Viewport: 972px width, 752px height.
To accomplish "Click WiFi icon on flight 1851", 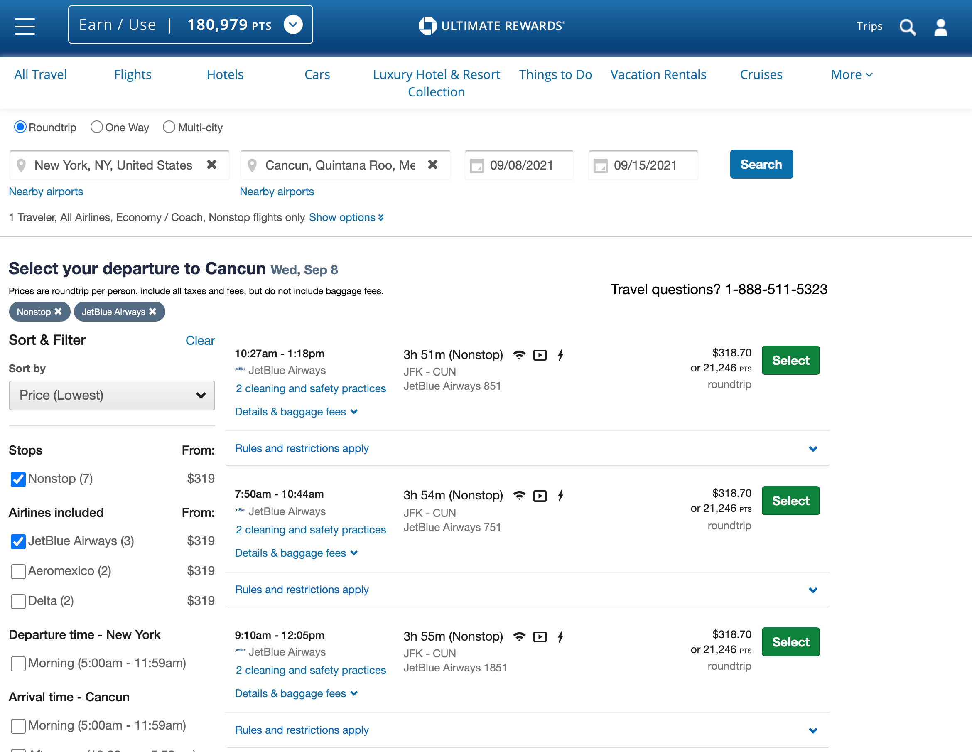I will (519, 636).
